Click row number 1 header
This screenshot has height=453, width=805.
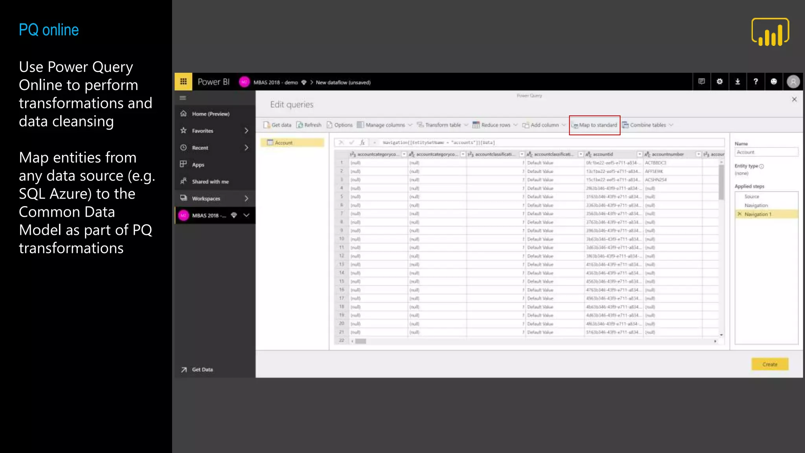tap(342, 162)
